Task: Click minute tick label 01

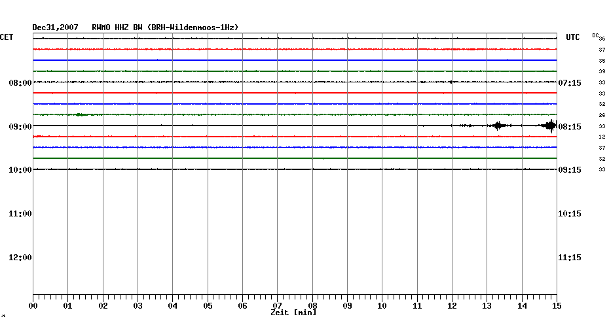Action: [67, 306]
